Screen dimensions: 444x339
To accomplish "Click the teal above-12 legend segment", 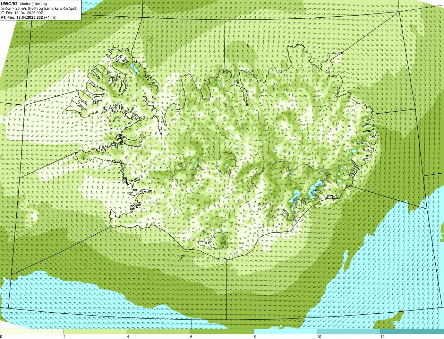I will [412, 332].
